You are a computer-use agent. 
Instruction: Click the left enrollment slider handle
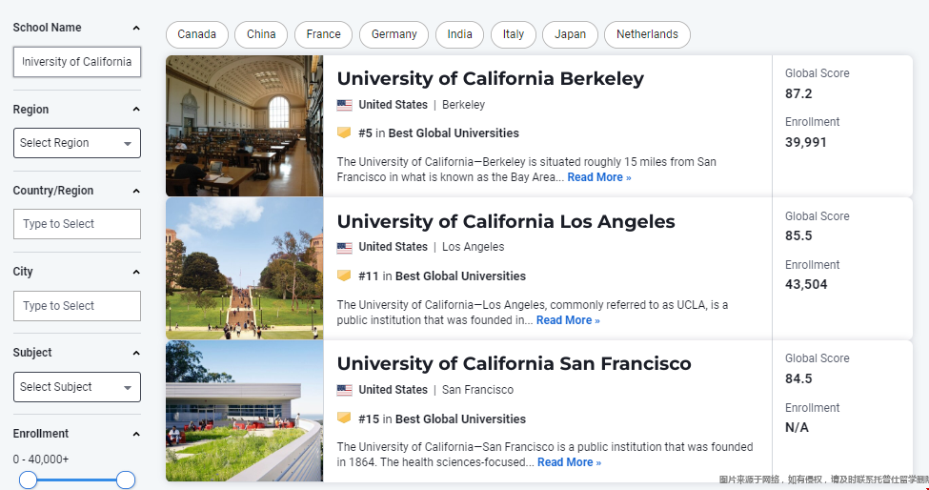[x=28, y=480]
